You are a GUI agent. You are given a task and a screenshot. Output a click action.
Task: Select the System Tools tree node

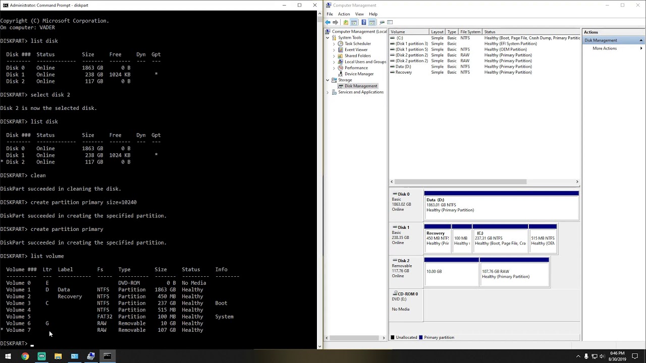[346, 38]
